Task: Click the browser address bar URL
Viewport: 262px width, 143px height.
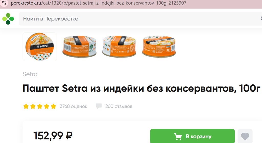Action: point(99,3)
